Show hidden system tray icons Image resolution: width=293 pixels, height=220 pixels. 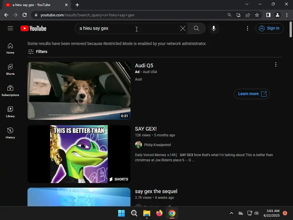pos(231,213)
